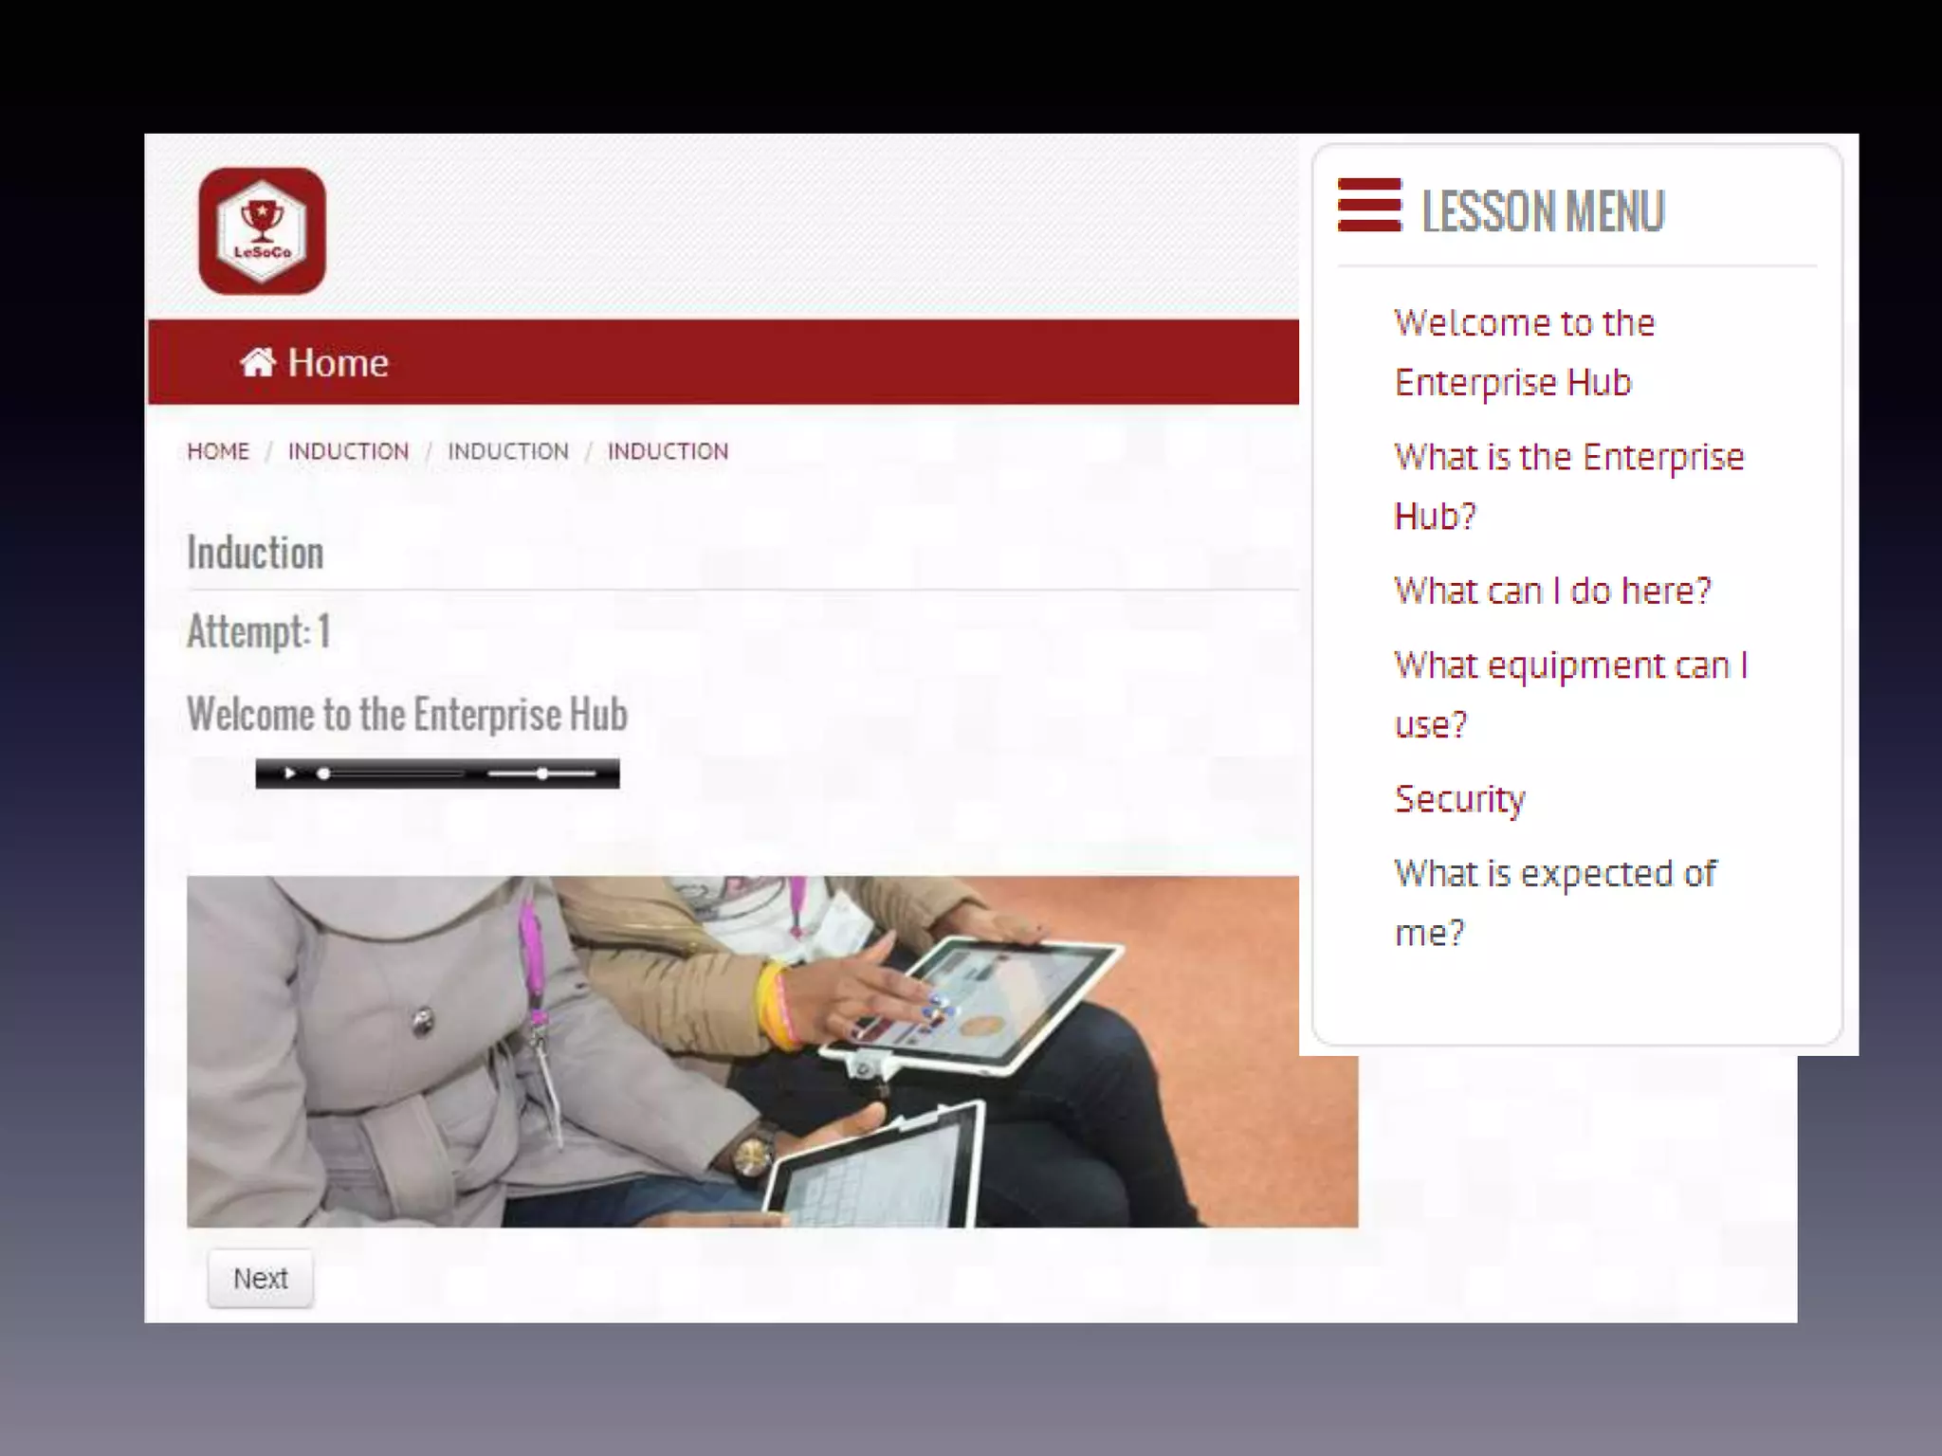Open 'Welcome to the Enterprise Hub' lesson
This screenshot has width=1942, height=1456.
1523,352
